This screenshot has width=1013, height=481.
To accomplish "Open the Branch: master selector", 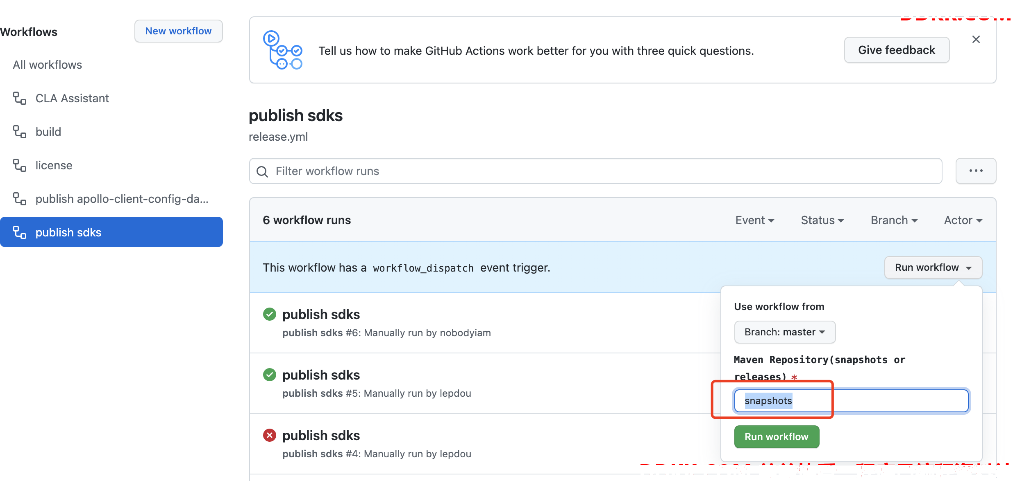I will pyautogui.click(x=785, y=332).
